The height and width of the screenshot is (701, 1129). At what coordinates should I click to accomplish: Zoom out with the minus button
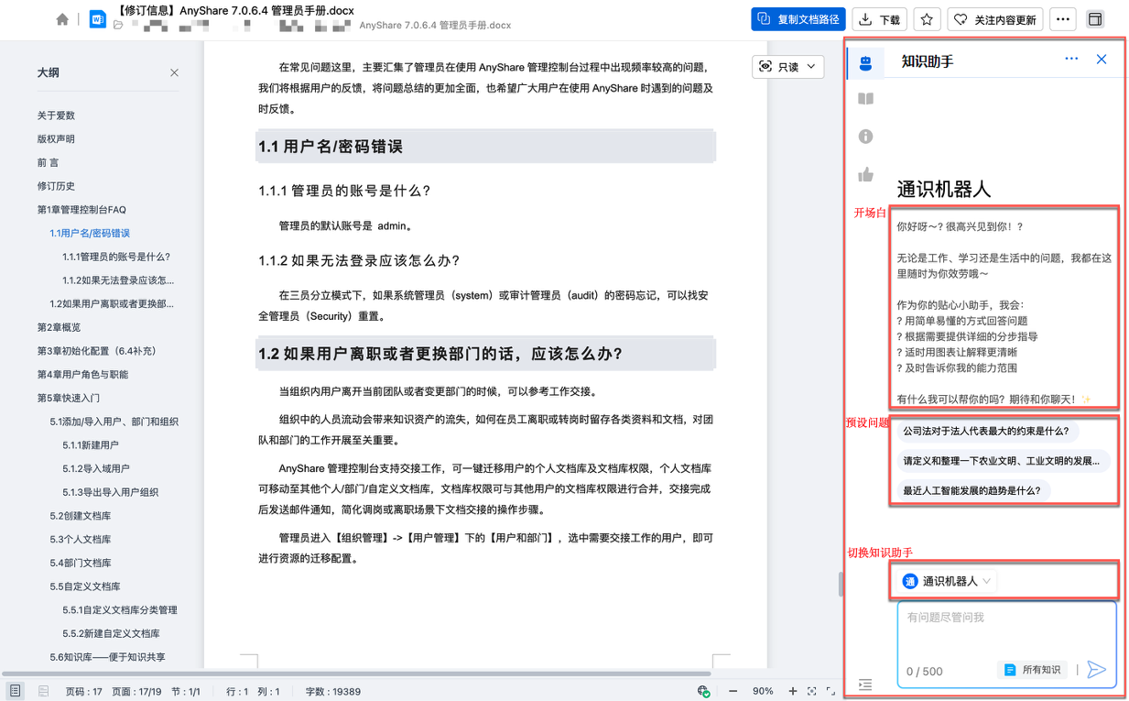732,691
